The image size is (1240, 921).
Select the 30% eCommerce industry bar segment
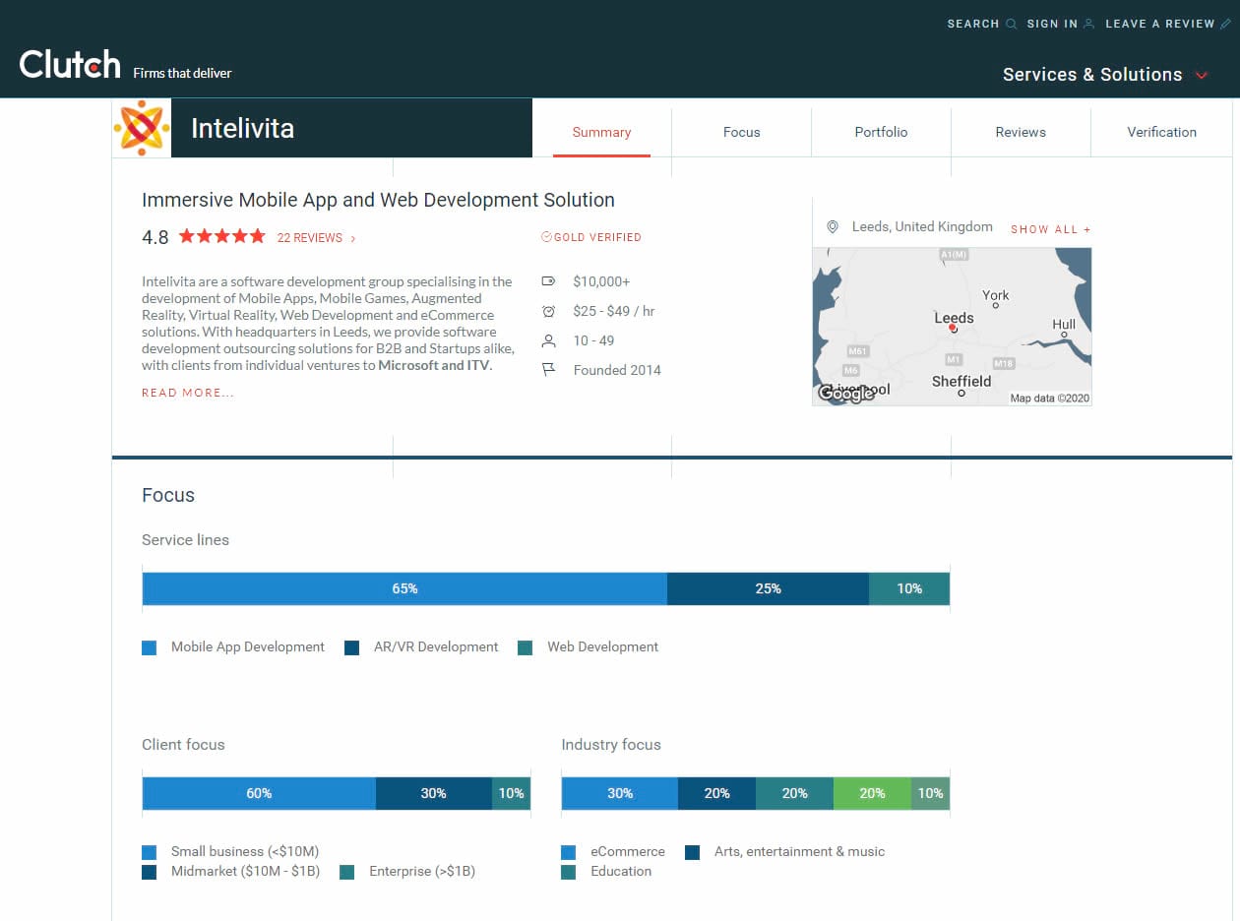[x=619, y=793]
